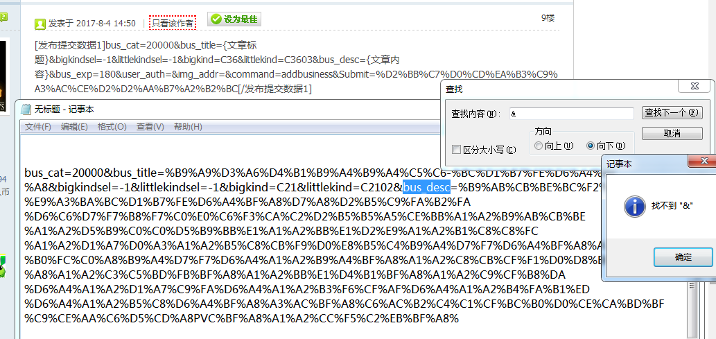716x339 pixels.
Task: Open the 查看(V) menu in Notepad
Action: point(150,127)
